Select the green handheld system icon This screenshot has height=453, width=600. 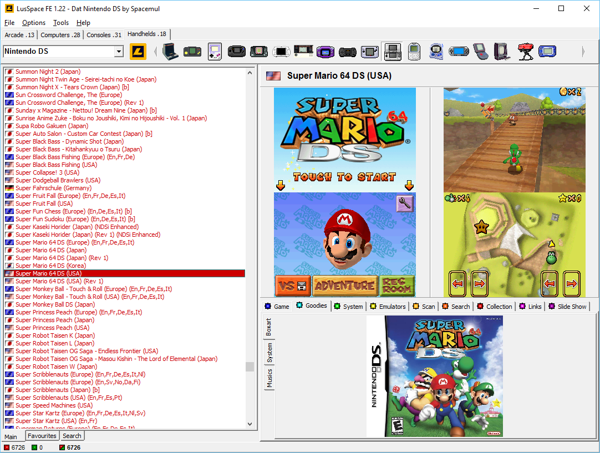click(192, 51)
